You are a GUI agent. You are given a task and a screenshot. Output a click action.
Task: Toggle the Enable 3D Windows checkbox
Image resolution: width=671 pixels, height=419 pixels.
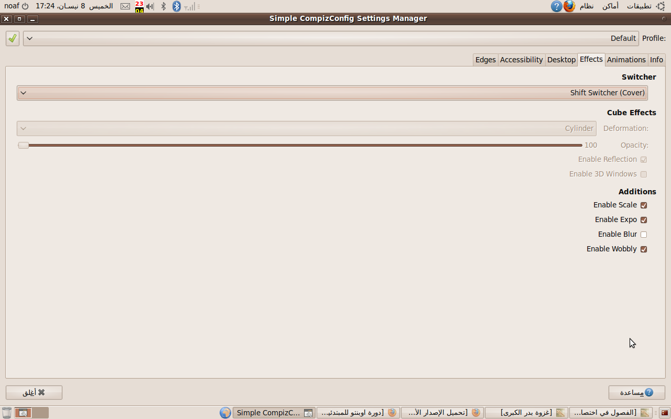644,174
